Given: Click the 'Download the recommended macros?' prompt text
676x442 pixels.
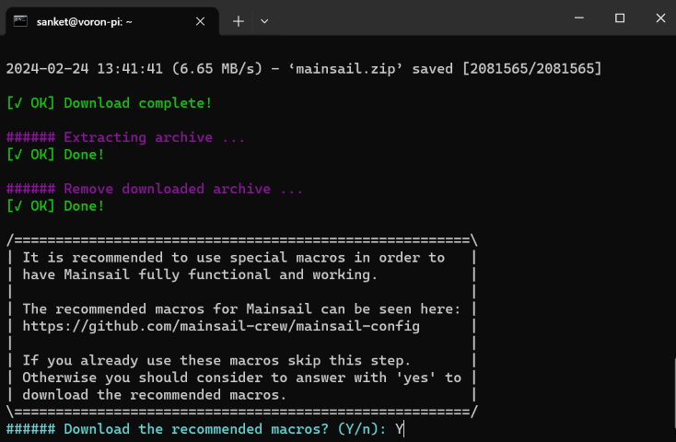Looking at the screenshot, I should tap(190, 429).
